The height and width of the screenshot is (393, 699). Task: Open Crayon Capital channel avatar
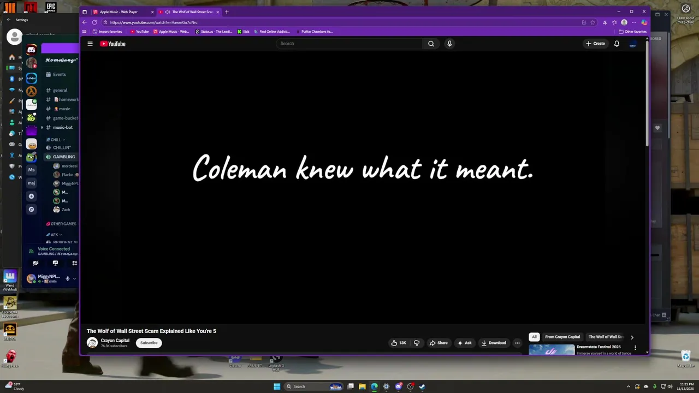pyautogui.click(x=92, y=343)
